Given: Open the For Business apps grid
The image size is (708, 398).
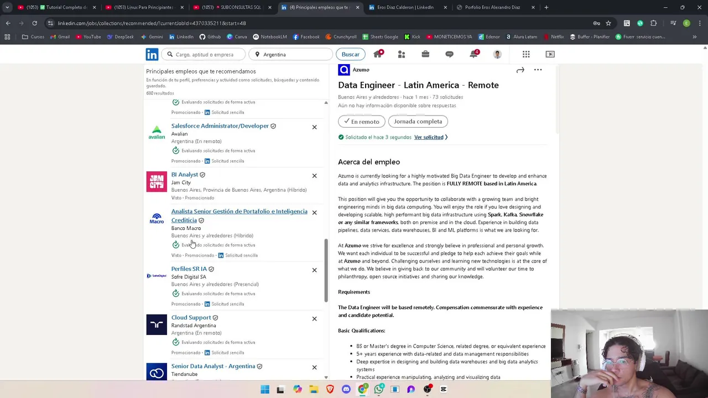Looking at the screenshot, I should 526,54.
